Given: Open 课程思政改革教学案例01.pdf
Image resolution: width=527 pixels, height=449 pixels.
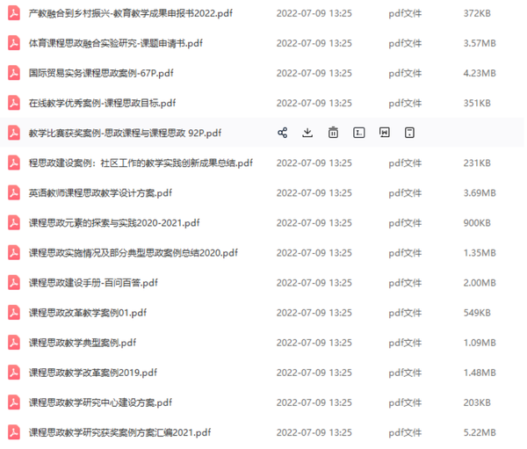Looking at the screenshot, I should coord(88,313).
